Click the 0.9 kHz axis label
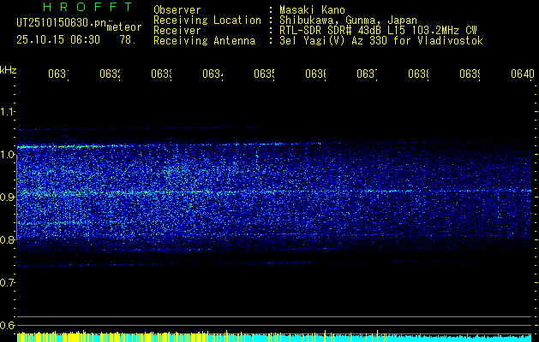The width and height of the screenshot is (539, 342). (x=7, y=198)
